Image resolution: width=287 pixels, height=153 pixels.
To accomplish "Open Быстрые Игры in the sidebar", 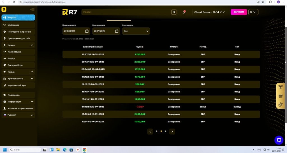I will tap(18, 65).
